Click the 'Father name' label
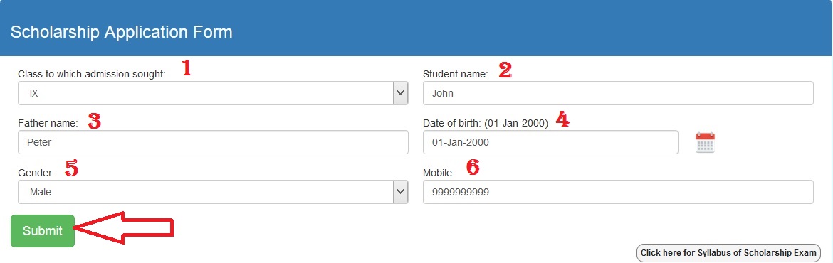This screenshot has height=263, width=833. (x=48, y=123)
